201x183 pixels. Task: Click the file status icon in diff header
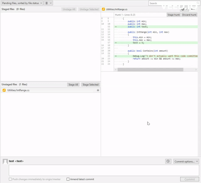(103, 9)
